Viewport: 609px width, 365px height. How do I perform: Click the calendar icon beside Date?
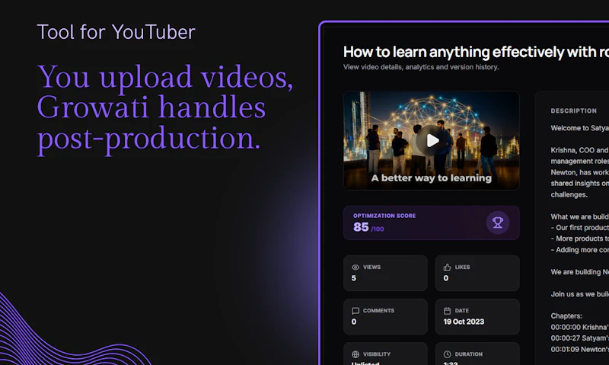[x=447, y=311]
